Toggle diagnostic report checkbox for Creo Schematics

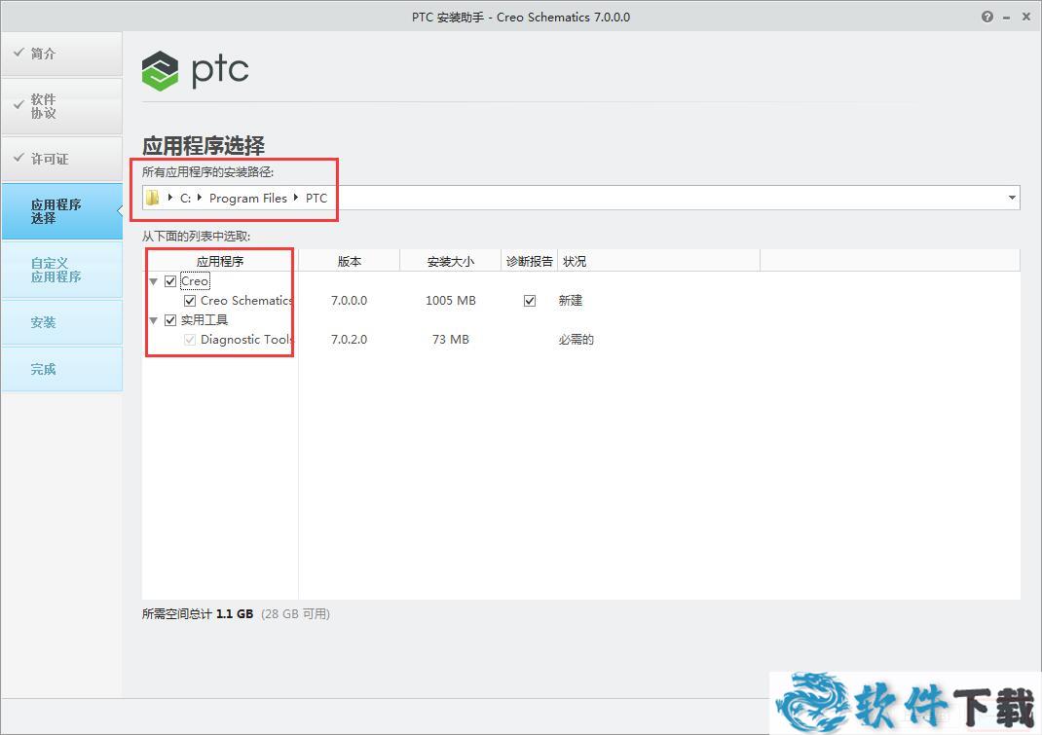[x=529, y=301]
